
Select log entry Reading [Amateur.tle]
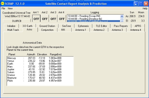pyautogui.click(x=94, y=19)
